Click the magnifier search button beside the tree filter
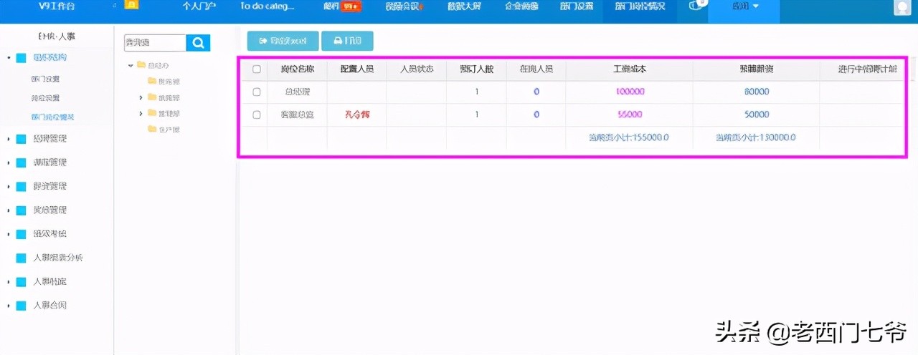Viewport: 918px width, 355px height. (x=198, y=43)
